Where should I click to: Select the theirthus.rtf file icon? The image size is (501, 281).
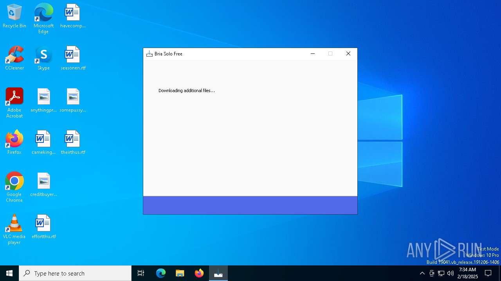pyautogui.click(x=73, y=143)
